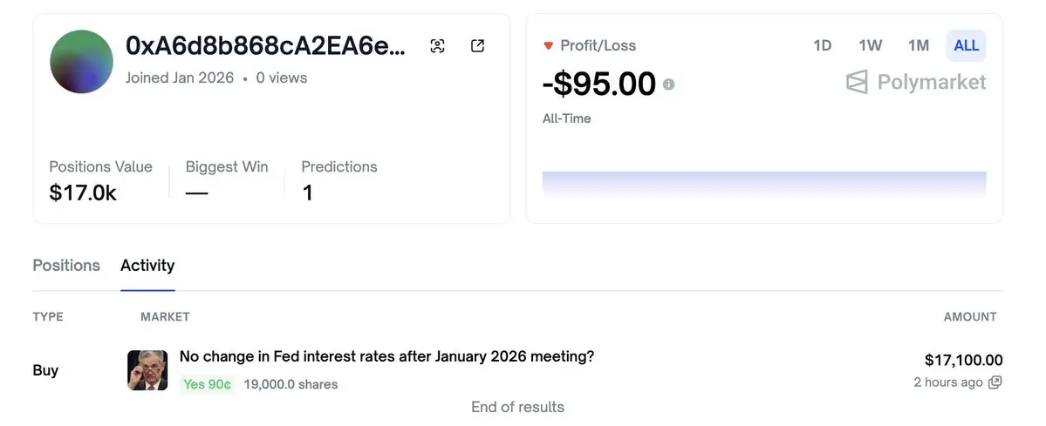
Task: Click the red Profit/Loss down-arrow indicator
Action: 549,45
